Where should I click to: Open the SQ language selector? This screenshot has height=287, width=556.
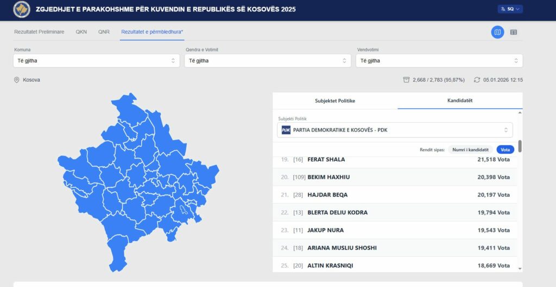tap(510, 9)
